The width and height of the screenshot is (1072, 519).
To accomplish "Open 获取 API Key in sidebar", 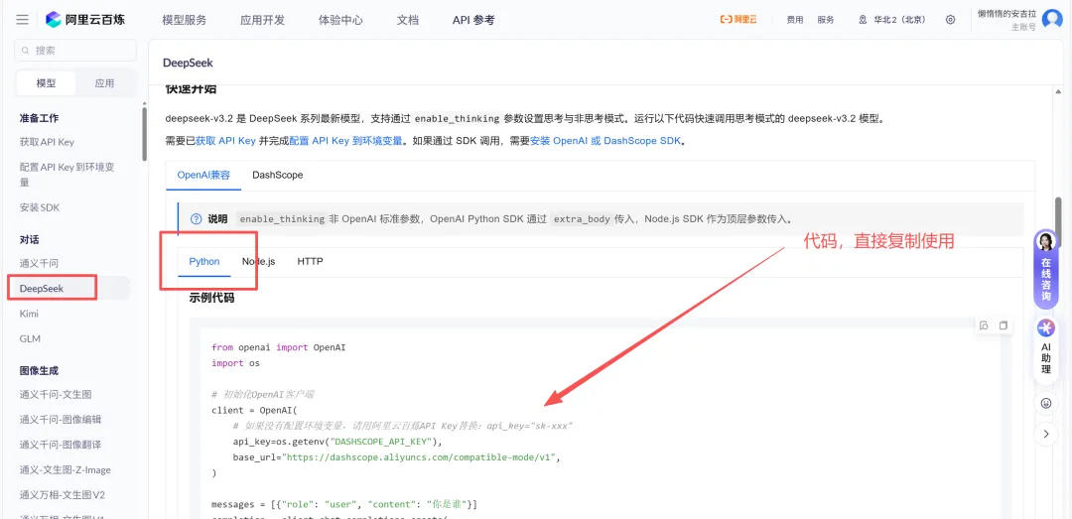I will point(48,142).
